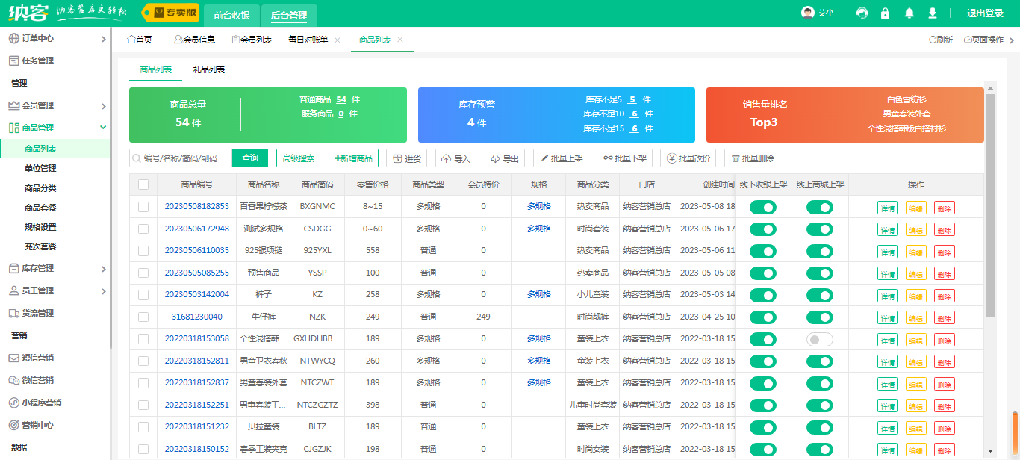Open the 页面操作 dropdown
Viewport: 1020px width, 460px height.
[x=983, y=40]
